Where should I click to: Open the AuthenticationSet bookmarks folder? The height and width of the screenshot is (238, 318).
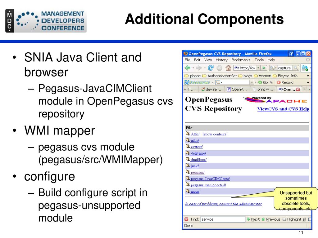click(220, 76)
